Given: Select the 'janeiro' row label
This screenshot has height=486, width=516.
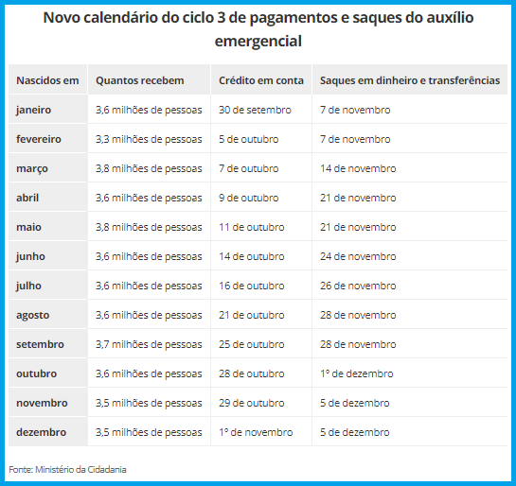Looking at the screenshot, I should pos(34,110).
